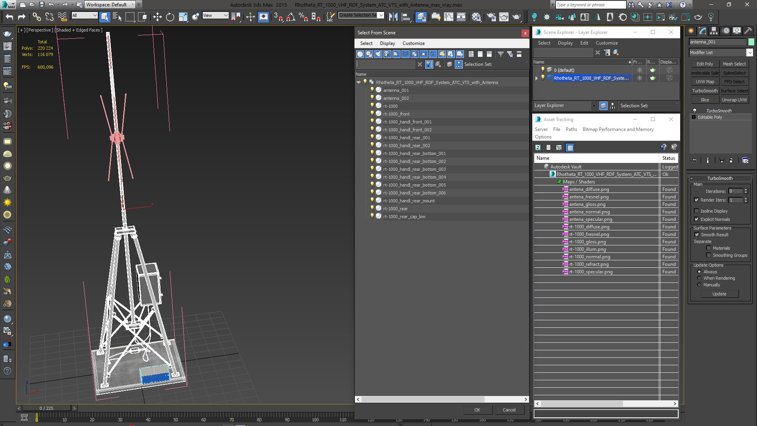The image size is (757, 426).
Task: Enable Separate by Materials checkbox
Action: pyautogui.click(x=709, y=248)
